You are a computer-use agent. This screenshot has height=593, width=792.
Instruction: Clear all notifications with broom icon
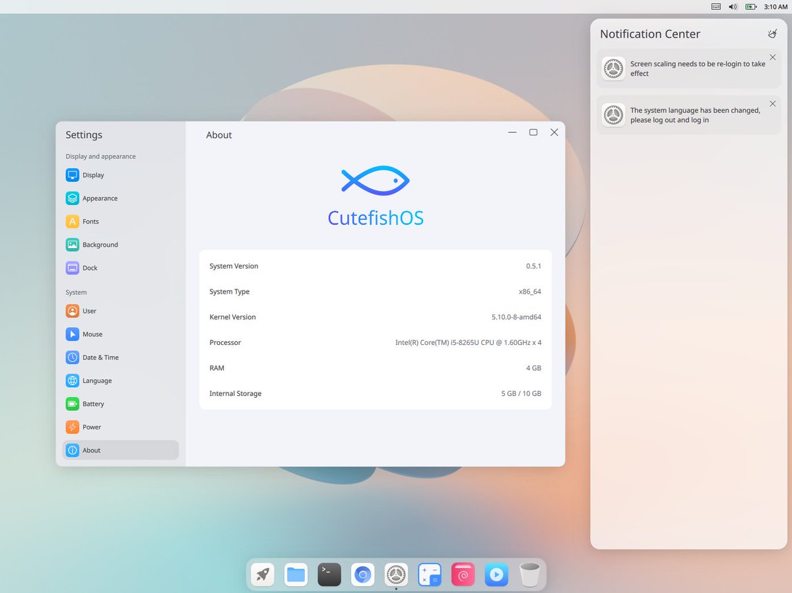(x=772, y=34)
